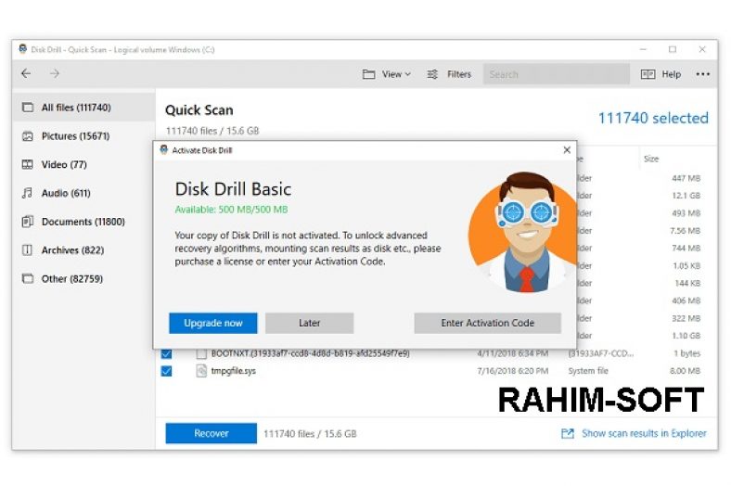Image resolution: width=731 pixels, height=486 pixels.
Task: Click the Size column header
Action: pyautogui.click(x=651, y=159)
